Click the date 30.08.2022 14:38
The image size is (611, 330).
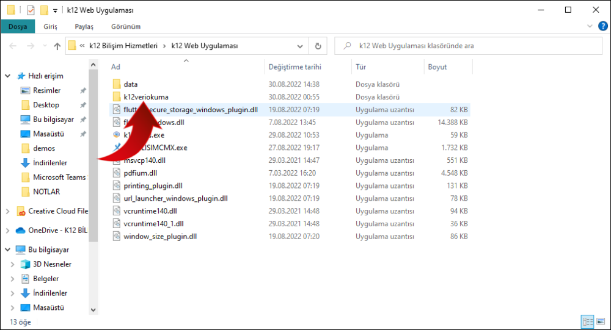[294, 84]
